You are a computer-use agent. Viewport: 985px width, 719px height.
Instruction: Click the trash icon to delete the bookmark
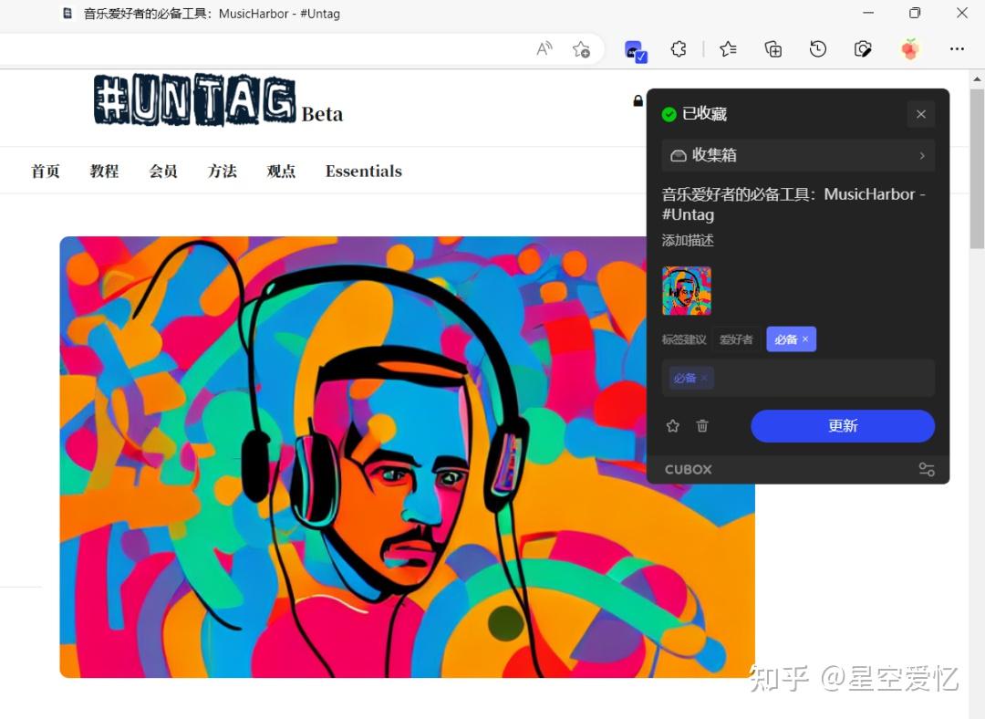[x=702, y=425]
